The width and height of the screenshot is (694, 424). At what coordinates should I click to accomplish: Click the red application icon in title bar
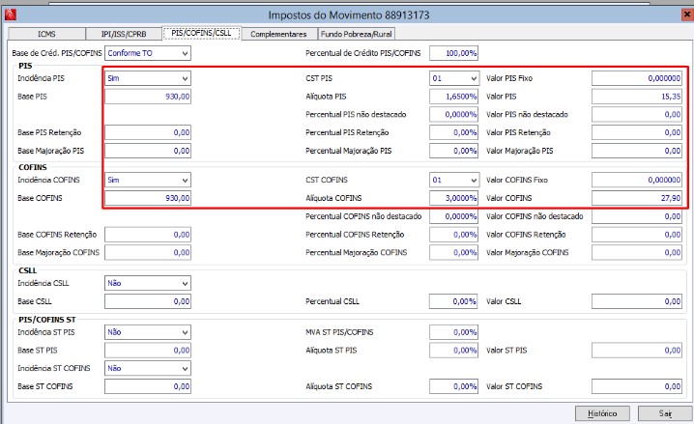[x=11, y=15]
